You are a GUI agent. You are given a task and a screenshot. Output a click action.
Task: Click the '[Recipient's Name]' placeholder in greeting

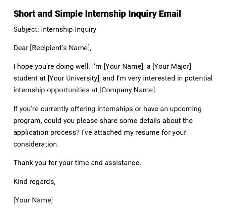[x=60, y=48]
